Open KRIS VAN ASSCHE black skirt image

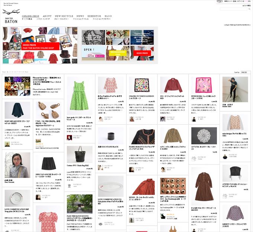48,163
